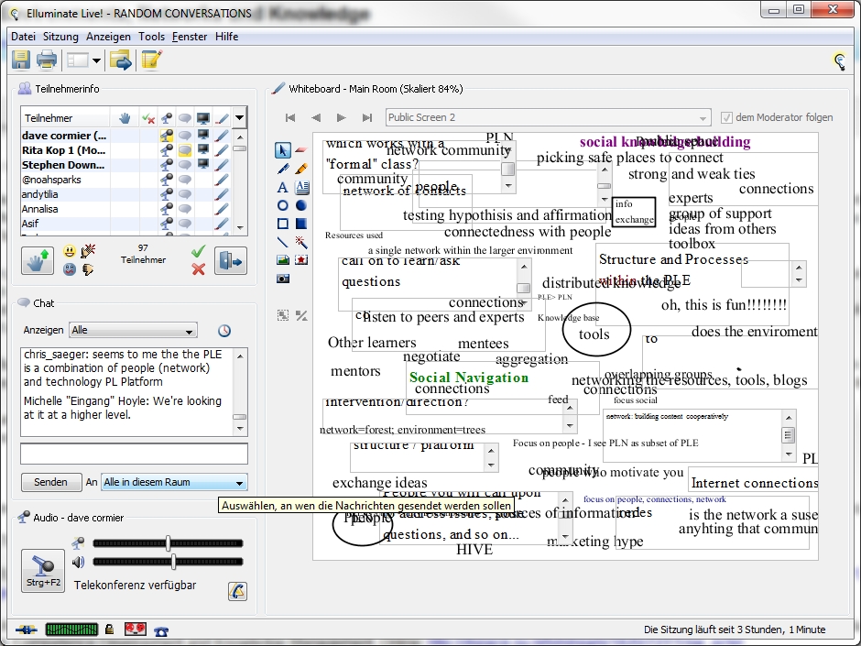
Task: Click the scale percent tool icon
Action: point(301,315)
